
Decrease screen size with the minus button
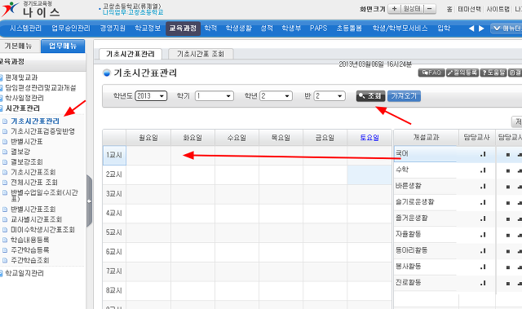coord(430,9)
